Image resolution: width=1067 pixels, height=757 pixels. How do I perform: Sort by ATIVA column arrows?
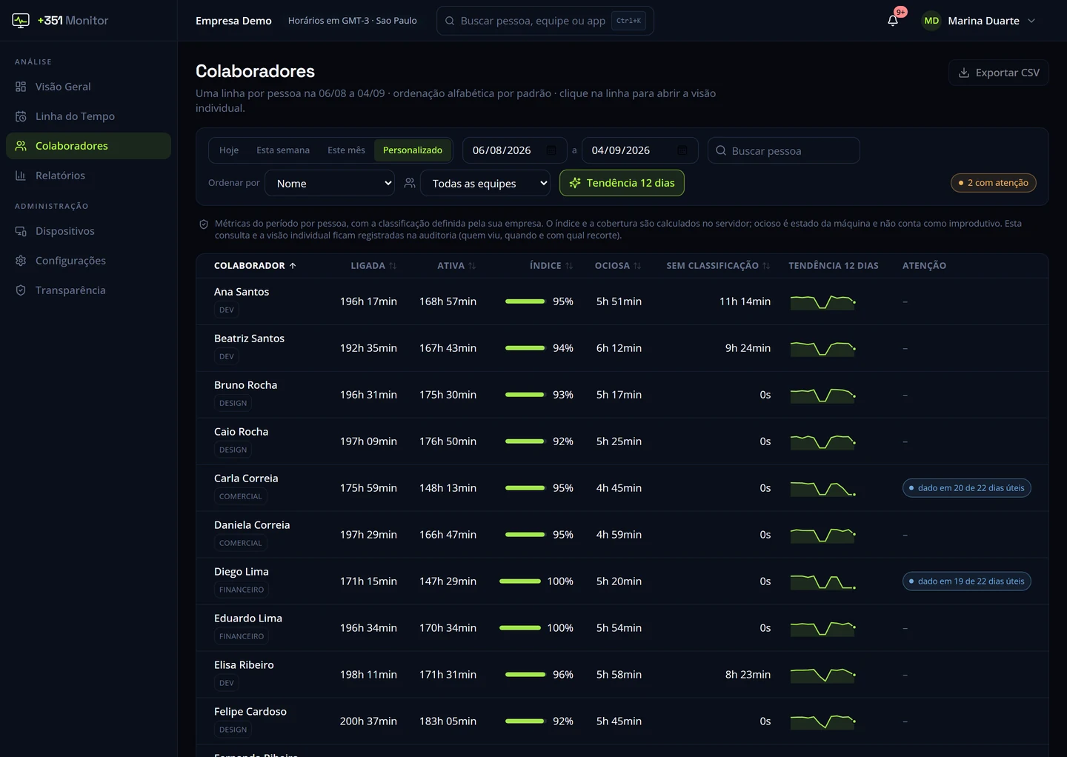pos(472,266)
